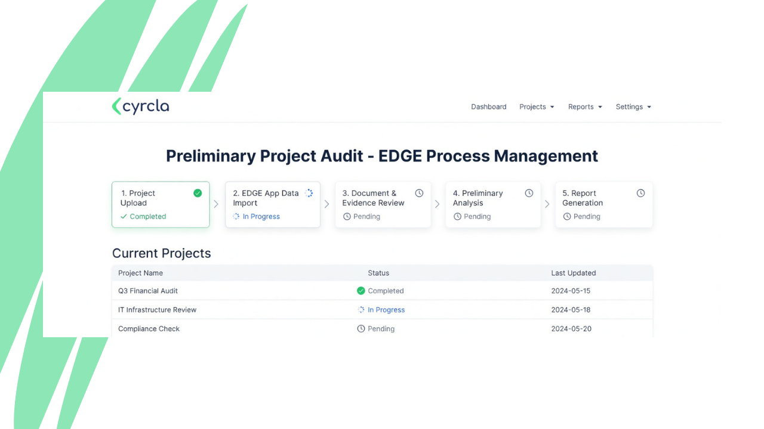Click the Pending clock icon for Compliance Check
Viewport: 764px width, 429px height.
click(361, 328)
